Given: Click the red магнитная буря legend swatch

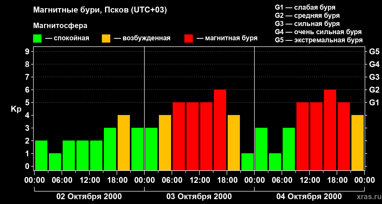Looking at the screenshot, I should click(188, 38).
